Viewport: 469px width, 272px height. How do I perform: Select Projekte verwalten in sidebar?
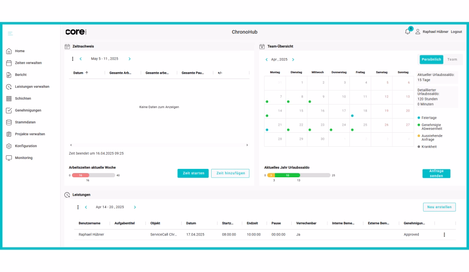pos(30,134)
